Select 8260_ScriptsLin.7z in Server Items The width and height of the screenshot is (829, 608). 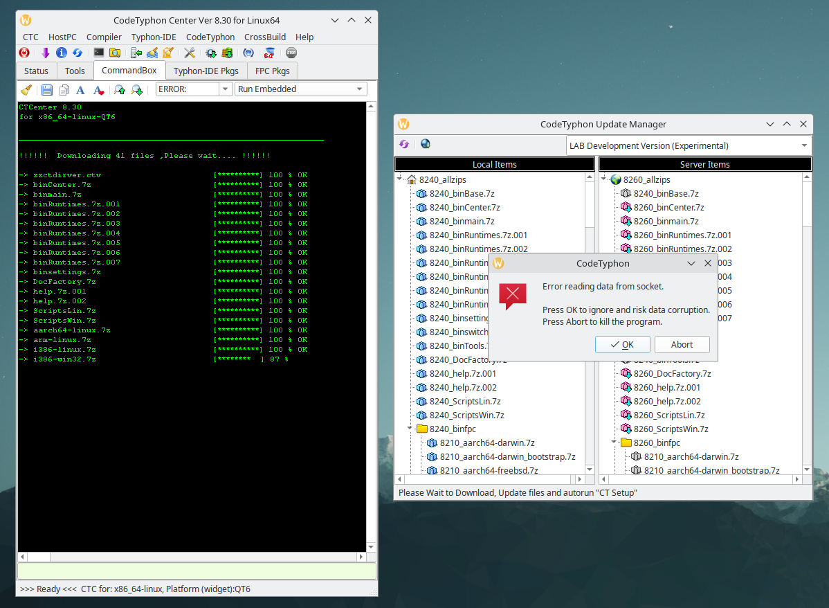(668, 415)
